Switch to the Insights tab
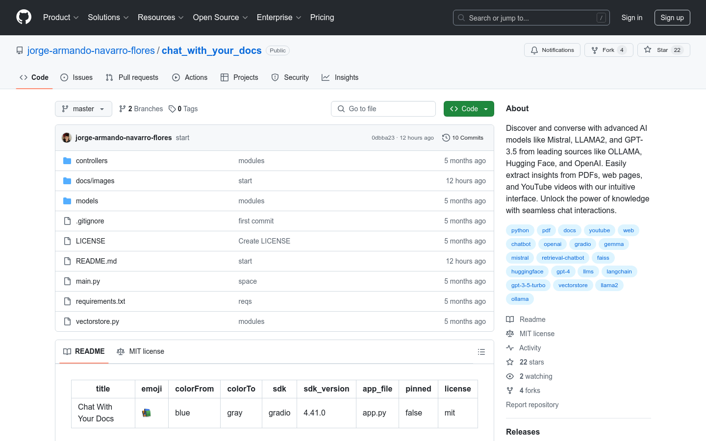This screenshot has height=441, width=706. click(x=340, y=77)
